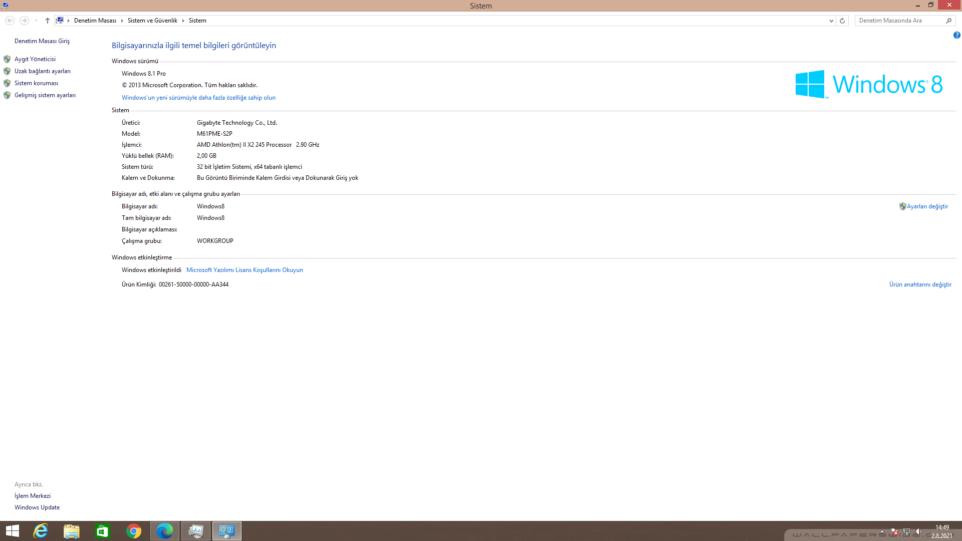
Task: Expand the Denetim Masası breadcrumb arrow
Action: click(x=122, y=21)
